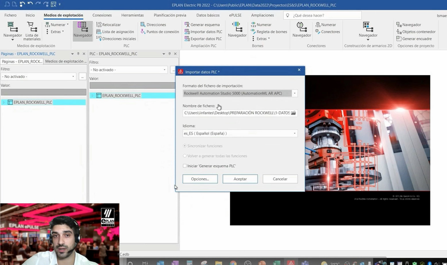Open Puntos de conexión

[160, 32]
